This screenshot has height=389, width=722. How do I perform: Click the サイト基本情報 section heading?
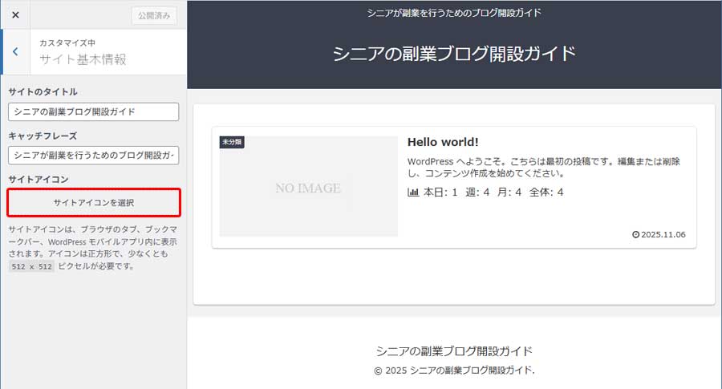point(83,59)
